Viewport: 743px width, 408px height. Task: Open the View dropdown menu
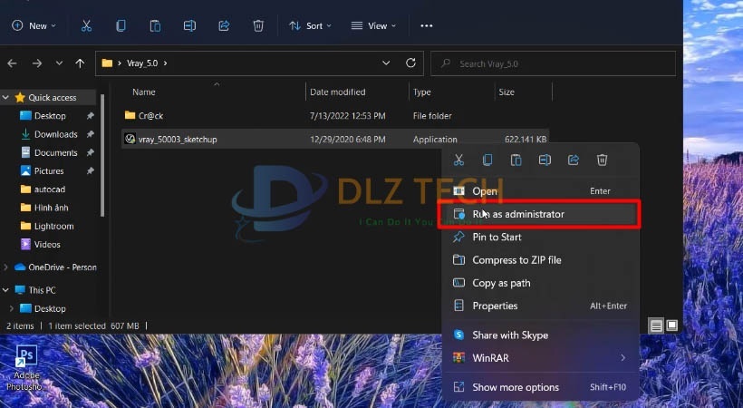(373, 25)
